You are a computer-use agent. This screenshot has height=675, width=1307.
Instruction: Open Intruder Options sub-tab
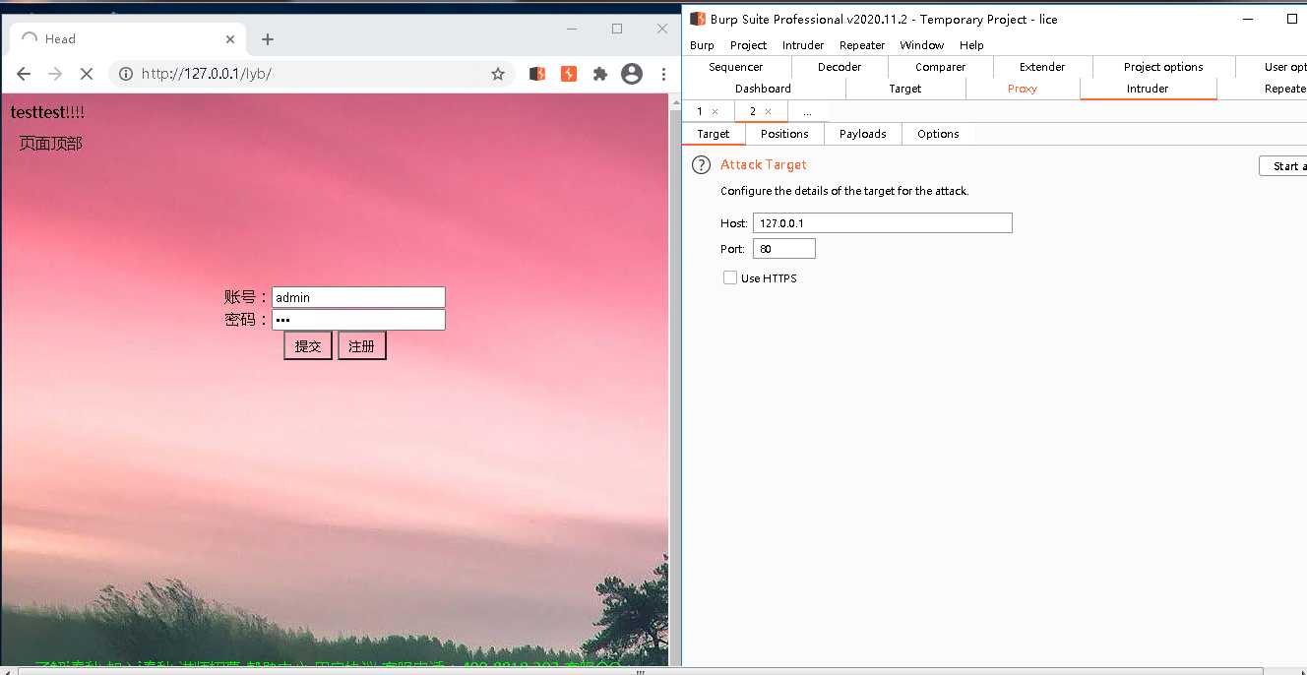tap(938, 134)
